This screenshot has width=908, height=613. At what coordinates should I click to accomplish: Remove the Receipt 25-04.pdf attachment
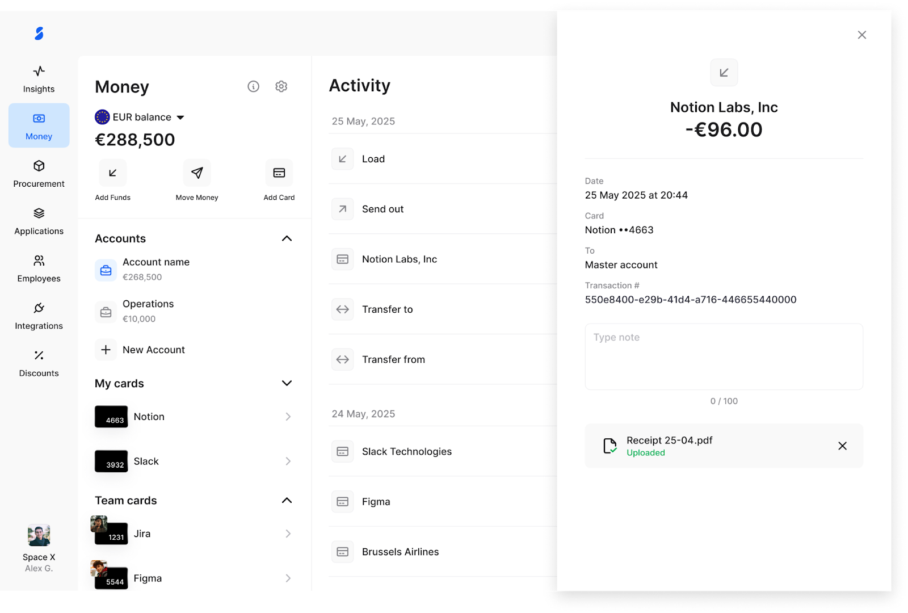click(842, 446)
